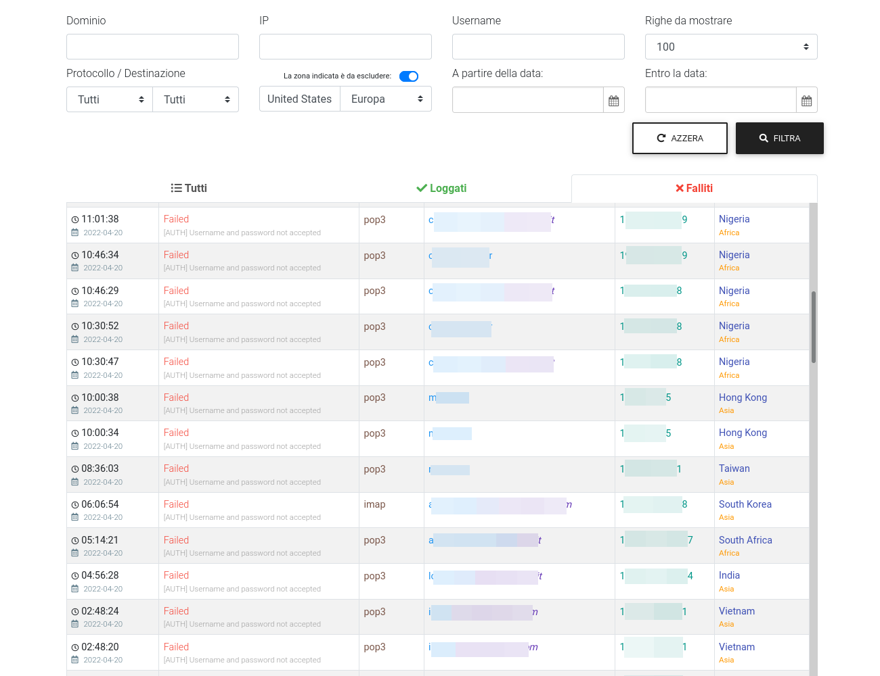
Task: Click inside the IP input field
Action: 345,47
